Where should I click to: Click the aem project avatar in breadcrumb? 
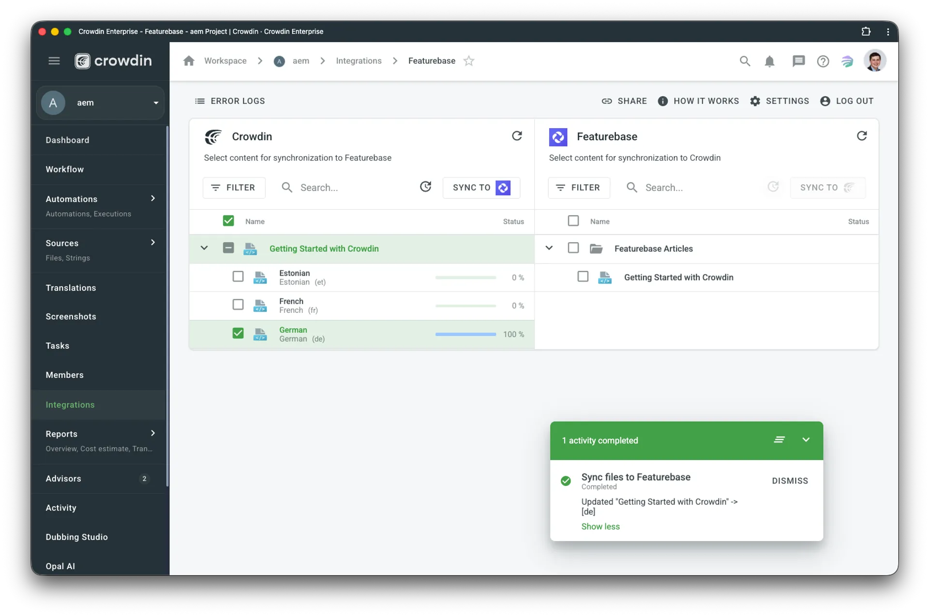pos(279,61)
